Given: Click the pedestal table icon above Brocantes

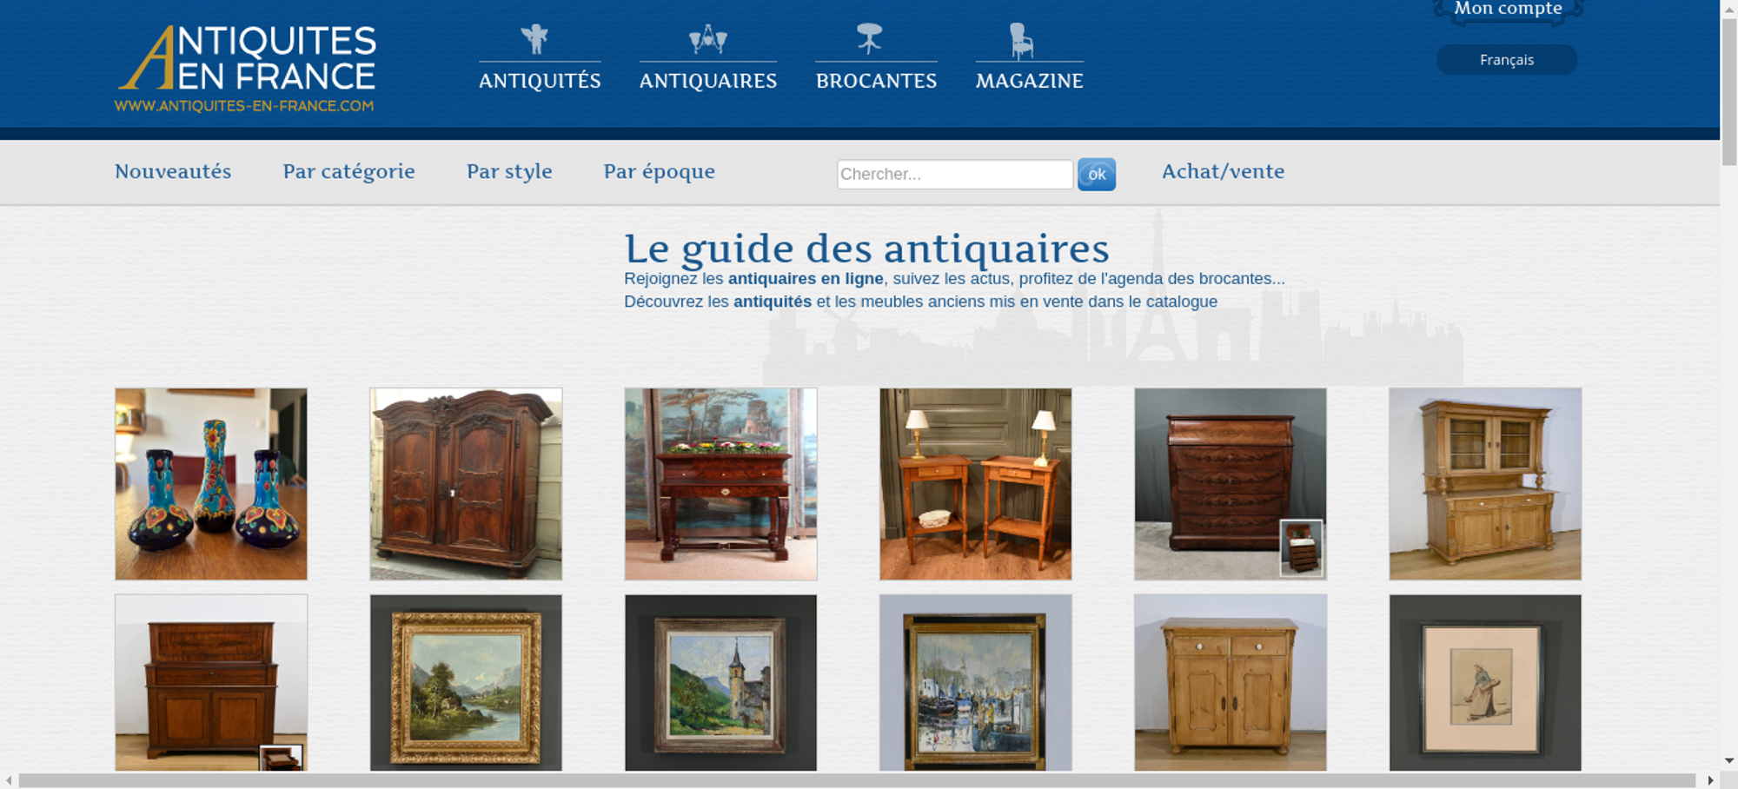Looking at the screenshot, I should (x=869, y=39).
